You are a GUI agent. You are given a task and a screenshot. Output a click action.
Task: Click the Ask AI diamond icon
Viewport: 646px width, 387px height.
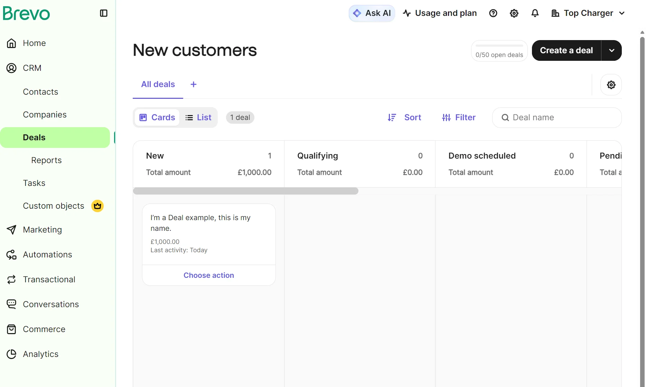click(x=357, y=13)
